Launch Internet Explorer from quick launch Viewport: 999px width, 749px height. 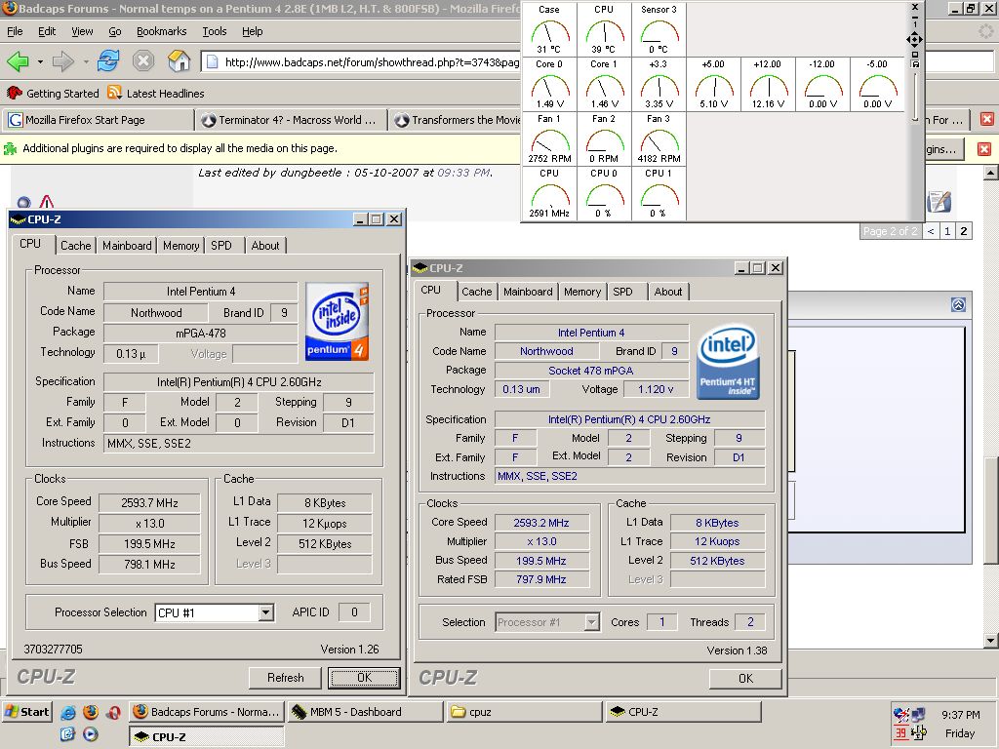(x=68, y=712)
